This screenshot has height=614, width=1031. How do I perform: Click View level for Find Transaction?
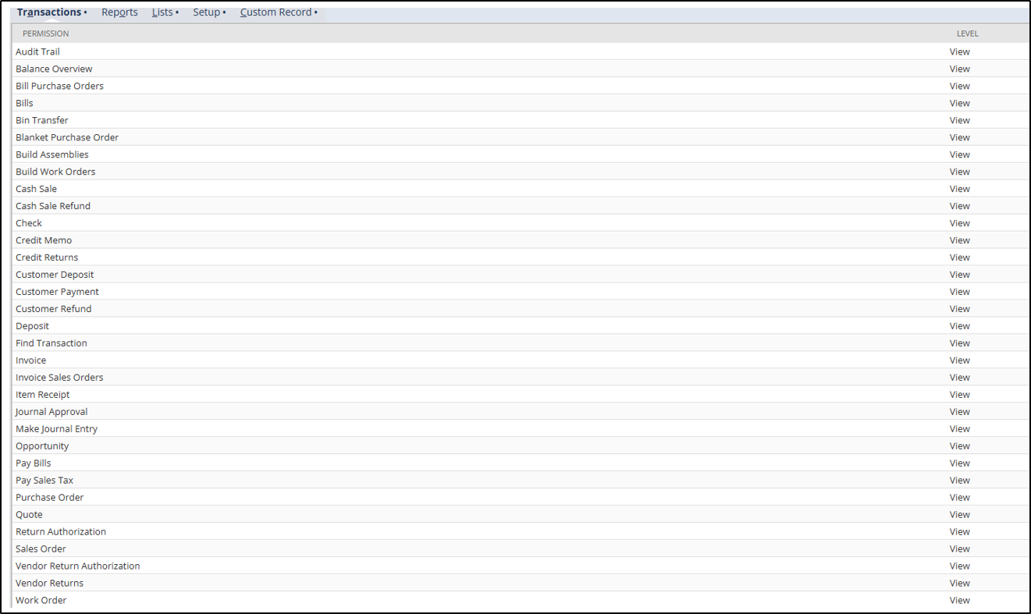click(959, 343)
